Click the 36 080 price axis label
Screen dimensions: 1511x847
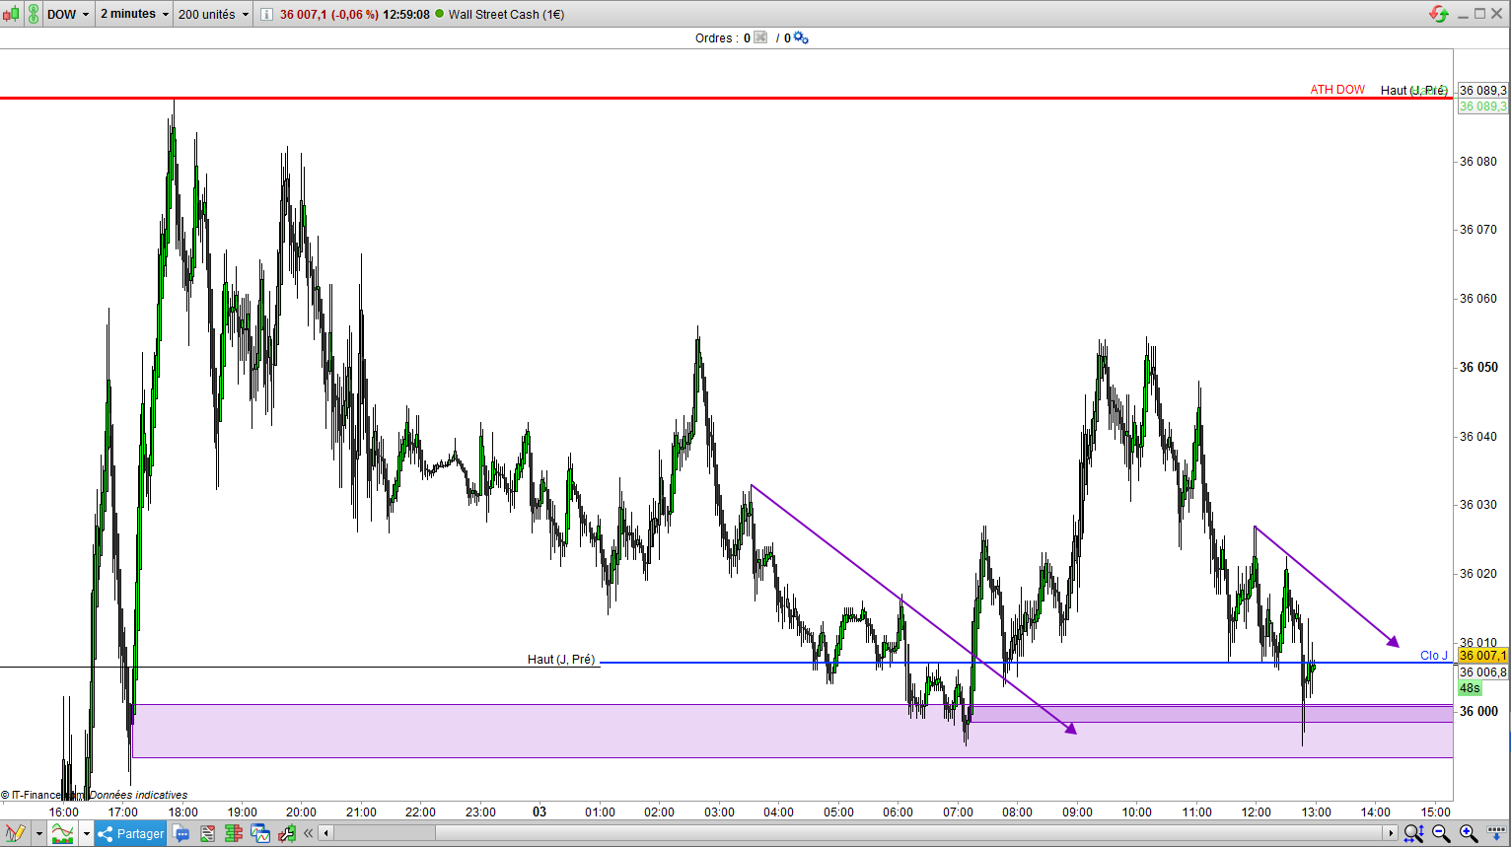click(x=1478, y=161)
